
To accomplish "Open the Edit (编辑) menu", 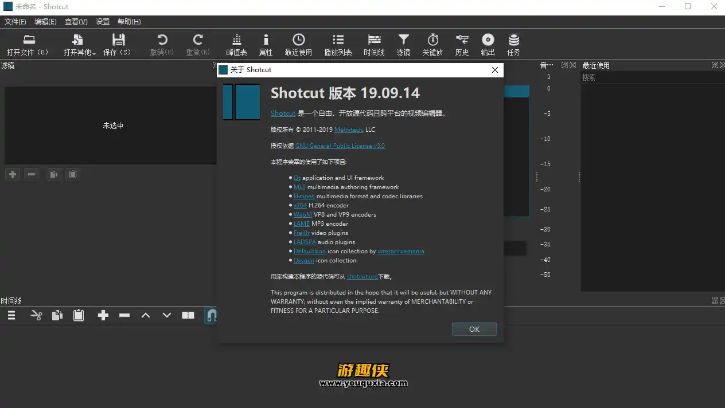I will tap(45, 22).
